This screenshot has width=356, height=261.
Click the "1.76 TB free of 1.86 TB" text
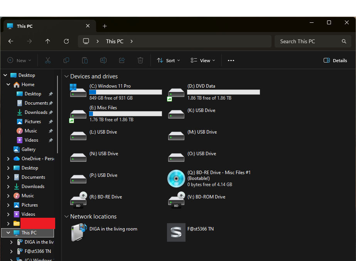tap(111, 120)
